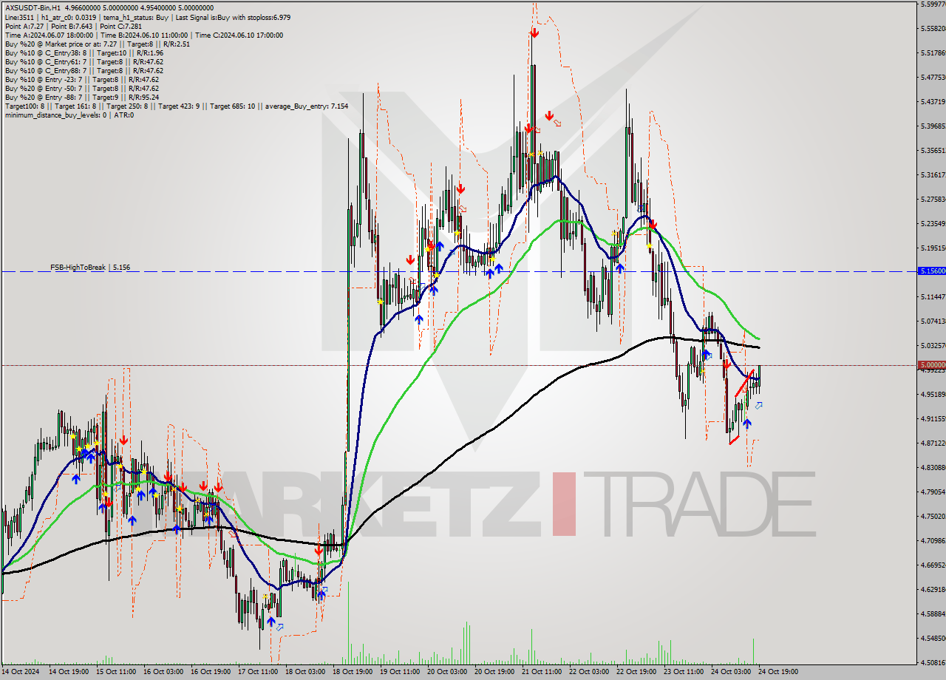The image size is (946, 680).
Task: Click the 5.5582 price axis label
Action: [933, 29]
